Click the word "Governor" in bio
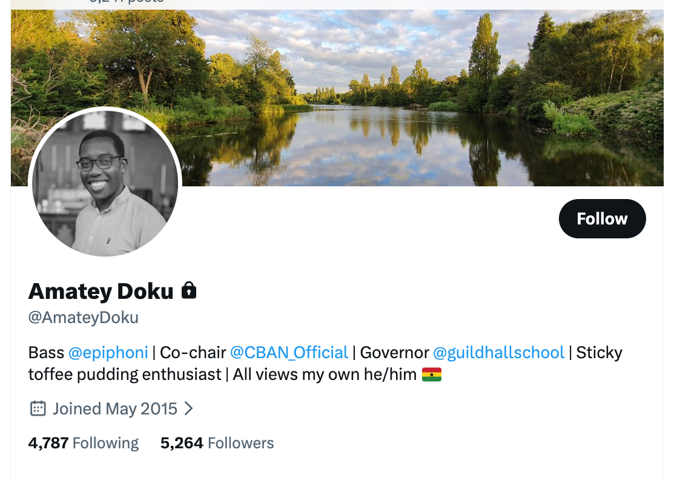 394,352
